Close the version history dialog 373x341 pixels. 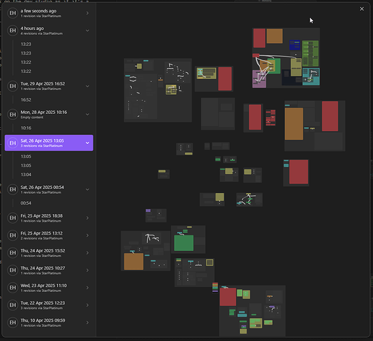(x=361, y=9)
